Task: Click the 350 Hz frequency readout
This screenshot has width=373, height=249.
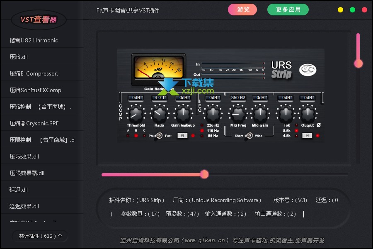Action: click(x=238, y=98)
